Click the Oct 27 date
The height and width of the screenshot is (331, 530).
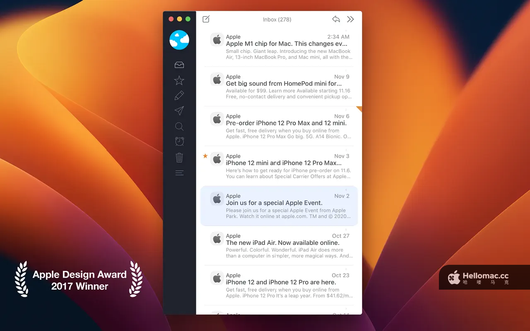(x=341, y=236)
